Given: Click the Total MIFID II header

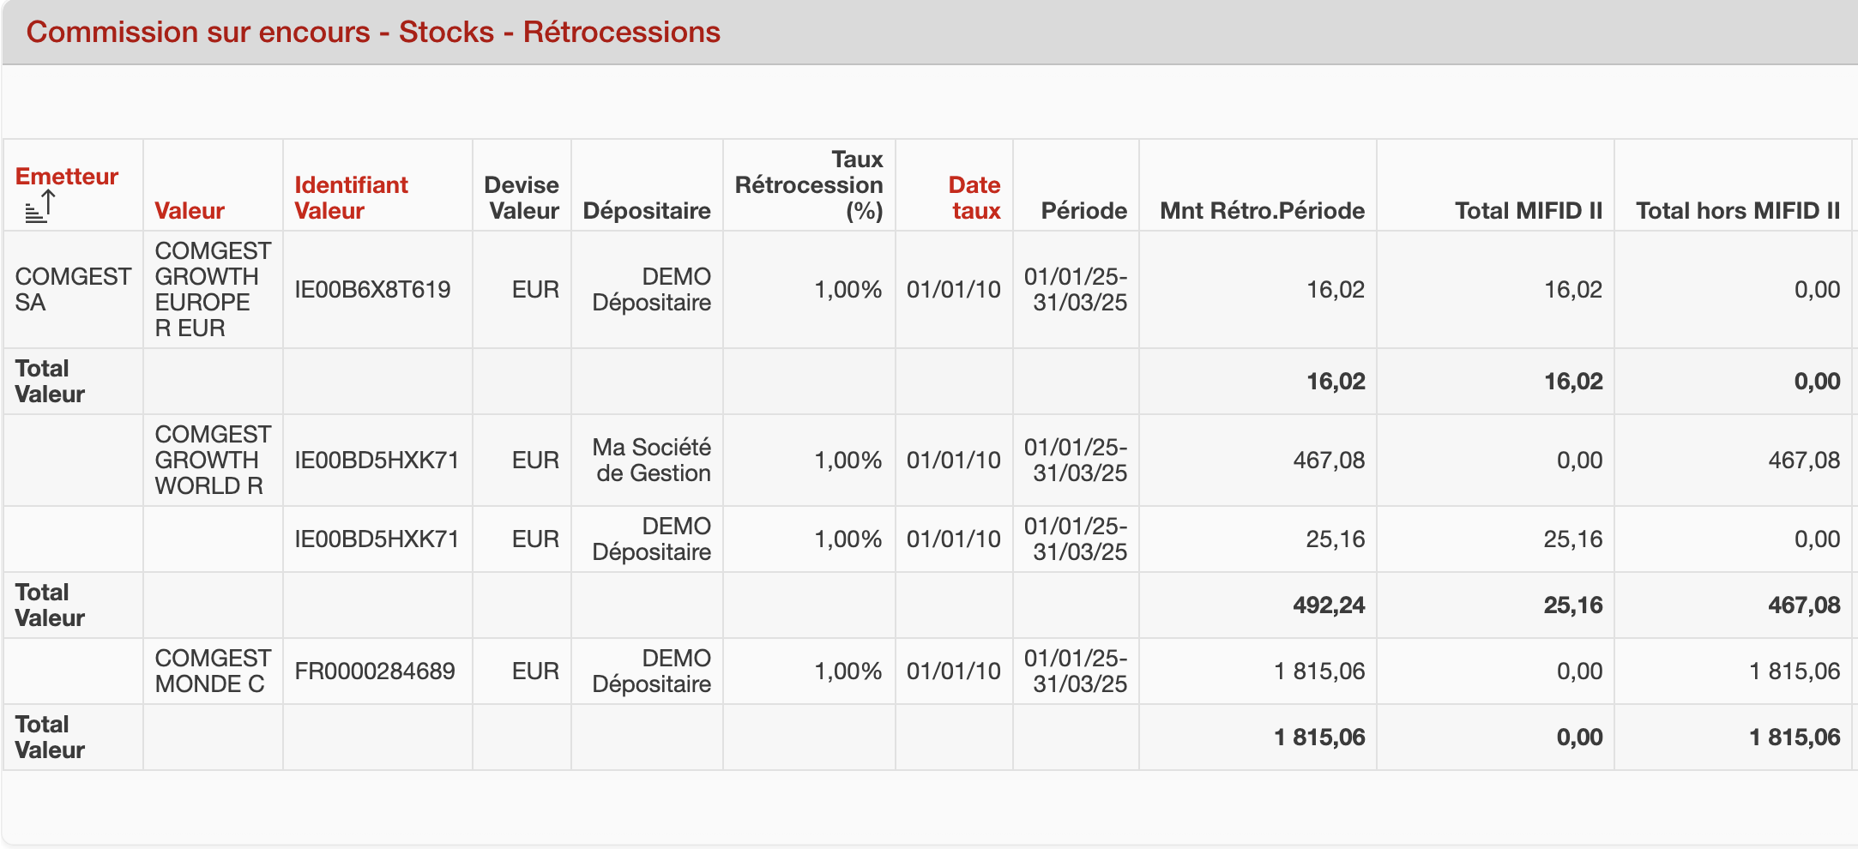Looking at the screenshot, I should [x=1529, y=211].
